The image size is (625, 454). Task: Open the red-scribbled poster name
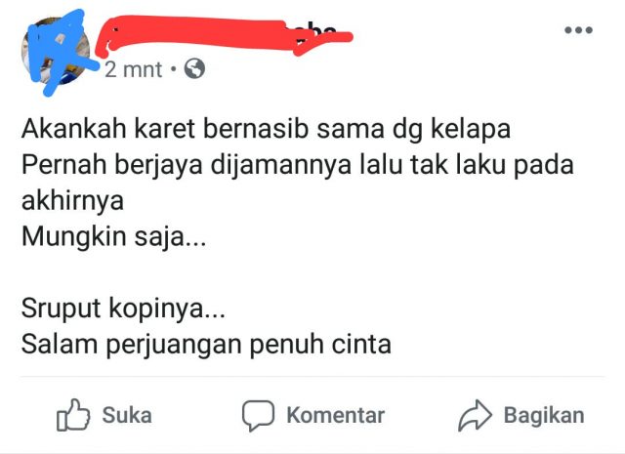tap(224, 36)
